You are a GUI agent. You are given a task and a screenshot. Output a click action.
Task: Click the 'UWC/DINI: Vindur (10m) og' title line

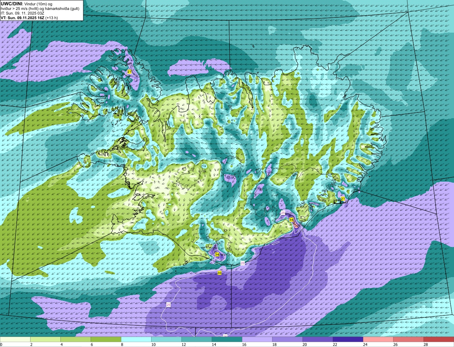click(x=27, y=4)
